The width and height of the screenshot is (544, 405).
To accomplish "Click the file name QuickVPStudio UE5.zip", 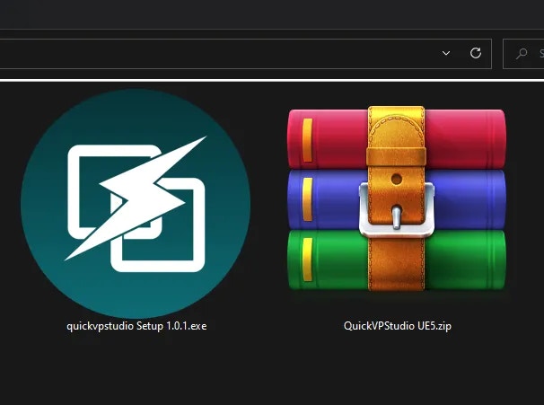I will tap(398, 326).
